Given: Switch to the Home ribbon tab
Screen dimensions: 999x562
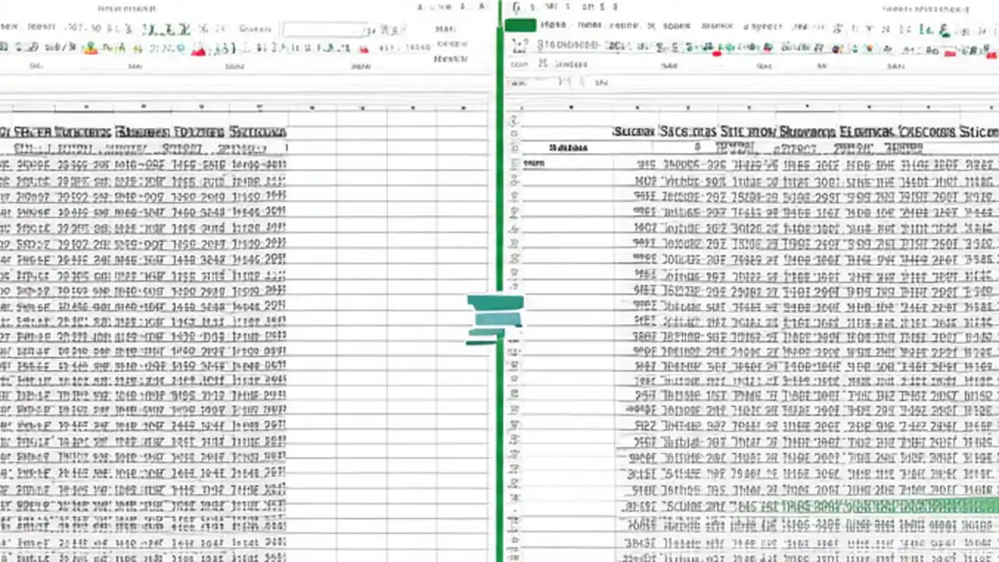Looking at the screenshot, I should click(x=554, y=24).
